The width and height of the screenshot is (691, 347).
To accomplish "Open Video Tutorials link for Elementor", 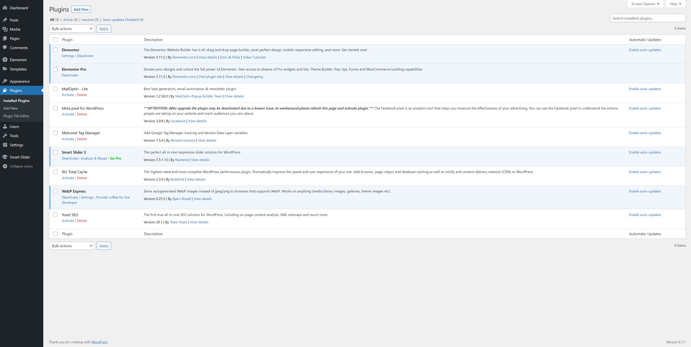I will coord(254,57).
